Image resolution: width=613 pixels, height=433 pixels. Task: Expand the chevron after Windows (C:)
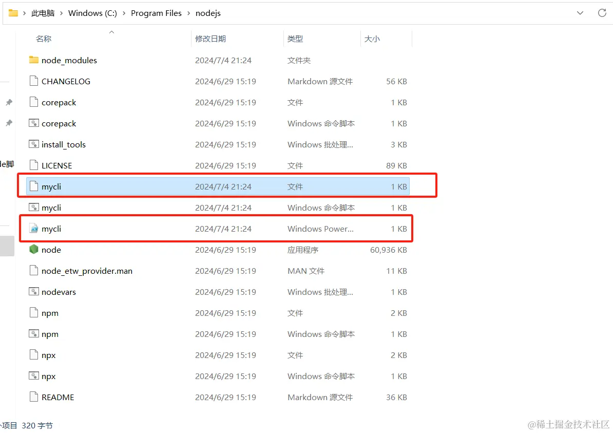point(124,13)
